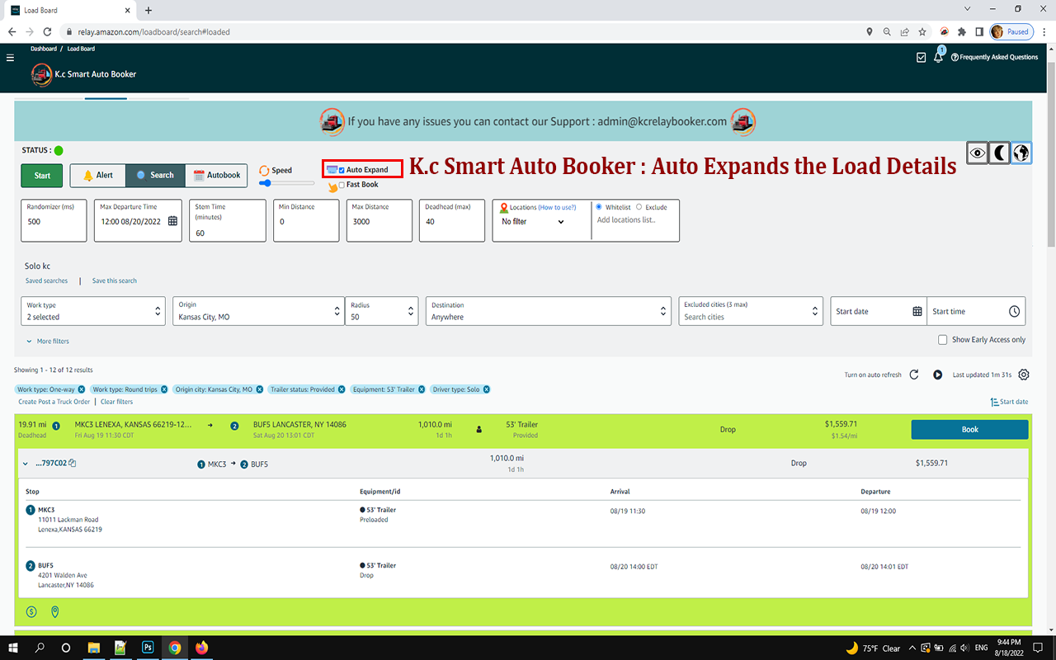The height and width of the screenshot is (660, 1056).
Task: Remove the Driver type: Solo chip
Action: tap(486, 389)
